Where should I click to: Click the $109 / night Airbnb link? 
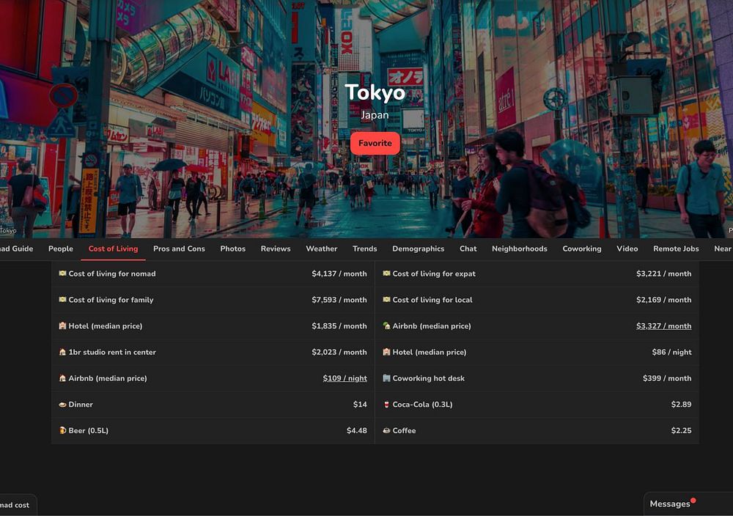pyautogui.click(x=345, y=378)
